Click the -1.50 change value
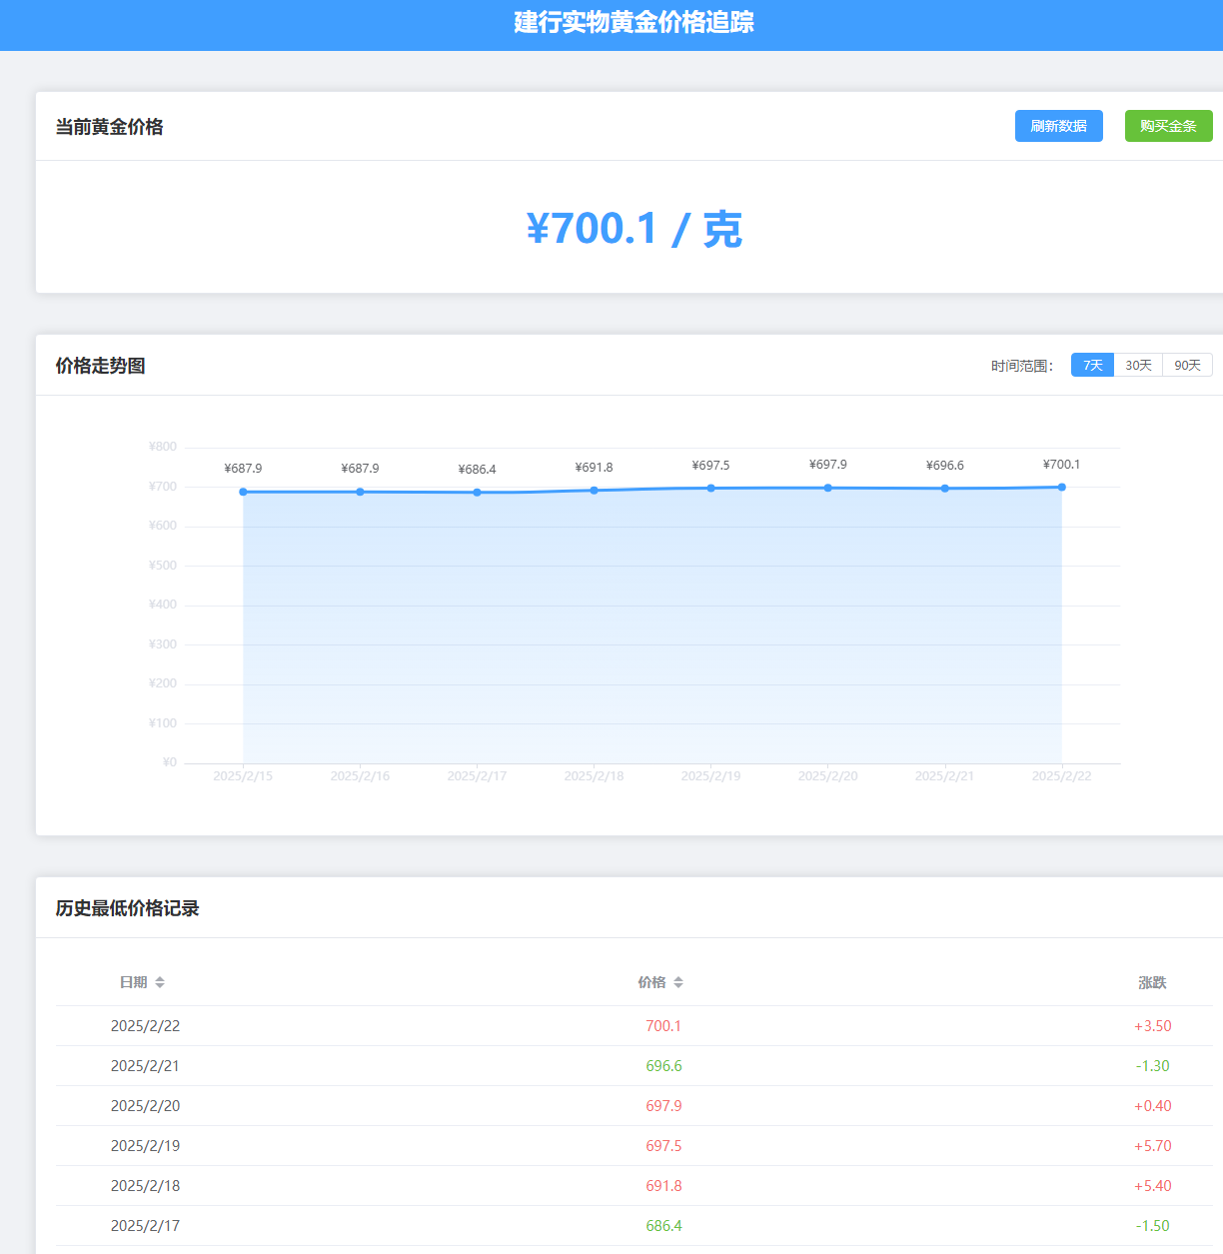The image size is (1223, 1254). click(x=1152, y=1226)
